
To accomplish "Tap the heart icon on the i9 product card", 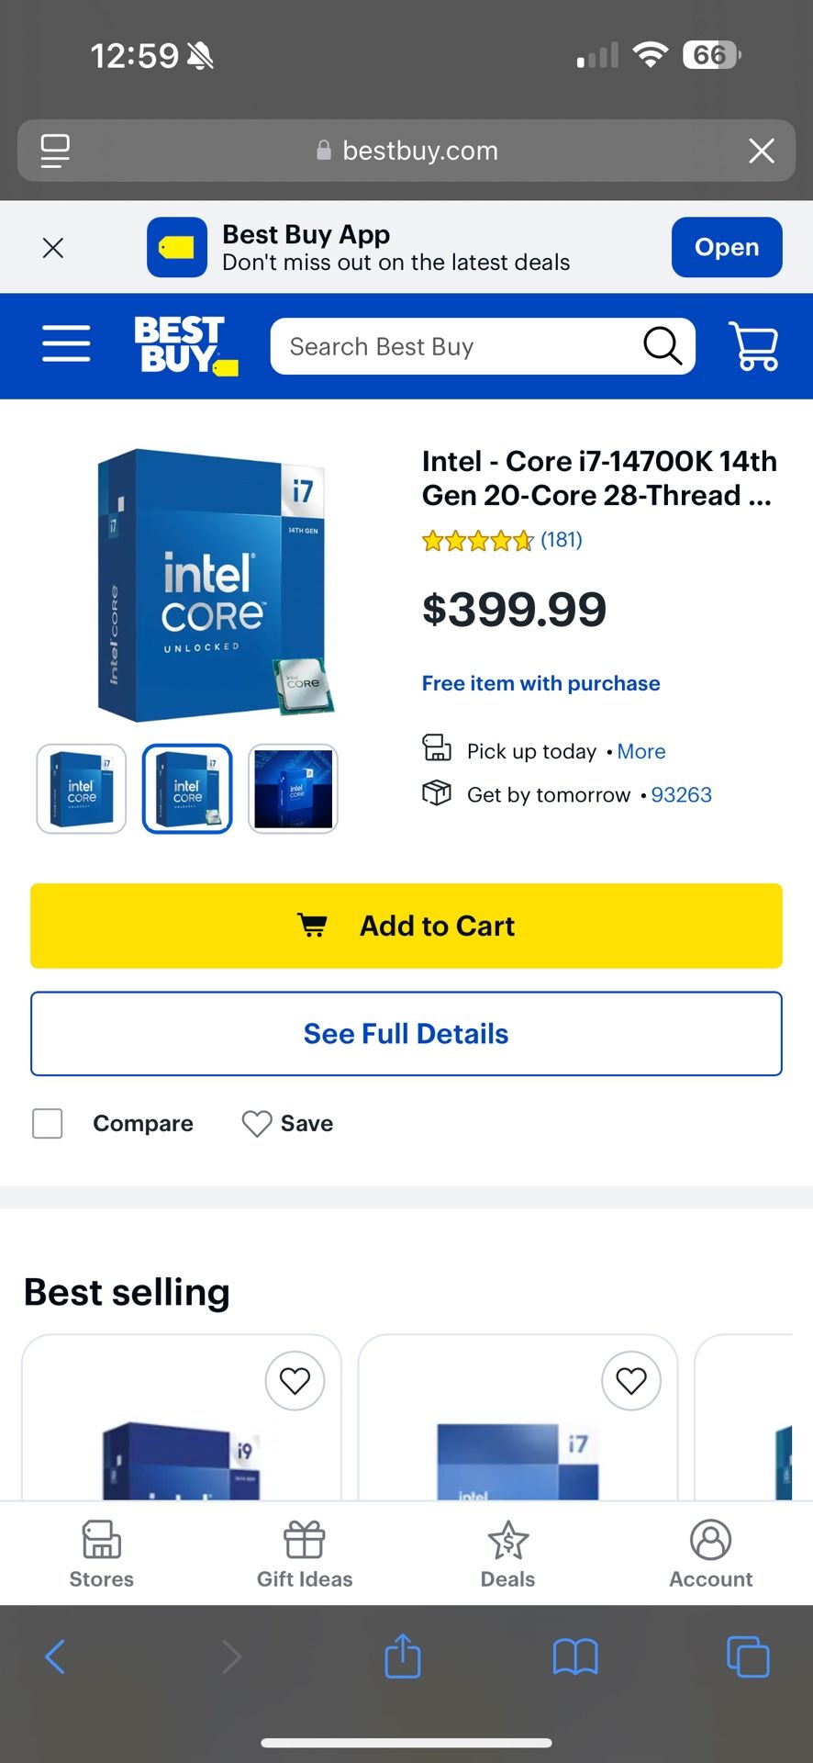I will pos(295,1381).
